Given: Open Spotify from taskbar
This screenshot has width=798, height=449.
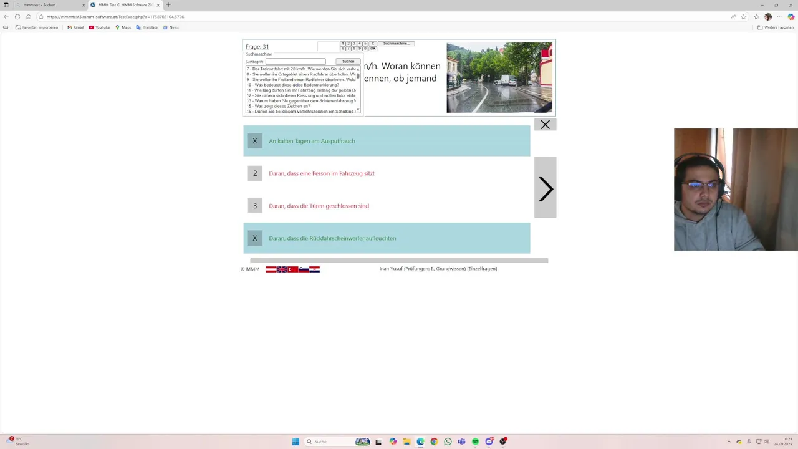Looking at the screenshot, I should click(x=475, y=442).
